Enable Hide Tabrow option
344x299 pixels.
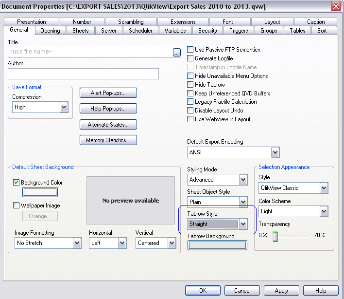[x=190, y=84]
